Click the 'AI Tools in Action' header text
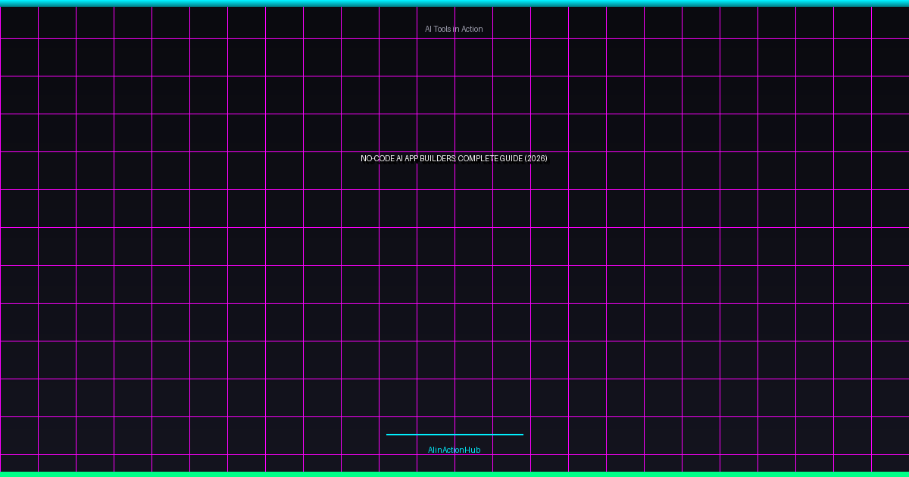 (x=454, y=29)
